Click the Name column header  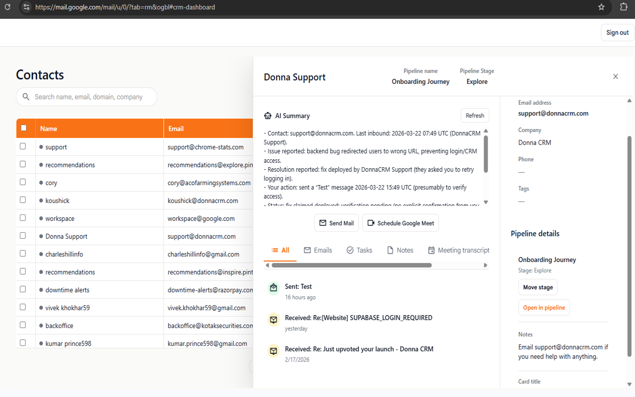[x=100, y=129]
